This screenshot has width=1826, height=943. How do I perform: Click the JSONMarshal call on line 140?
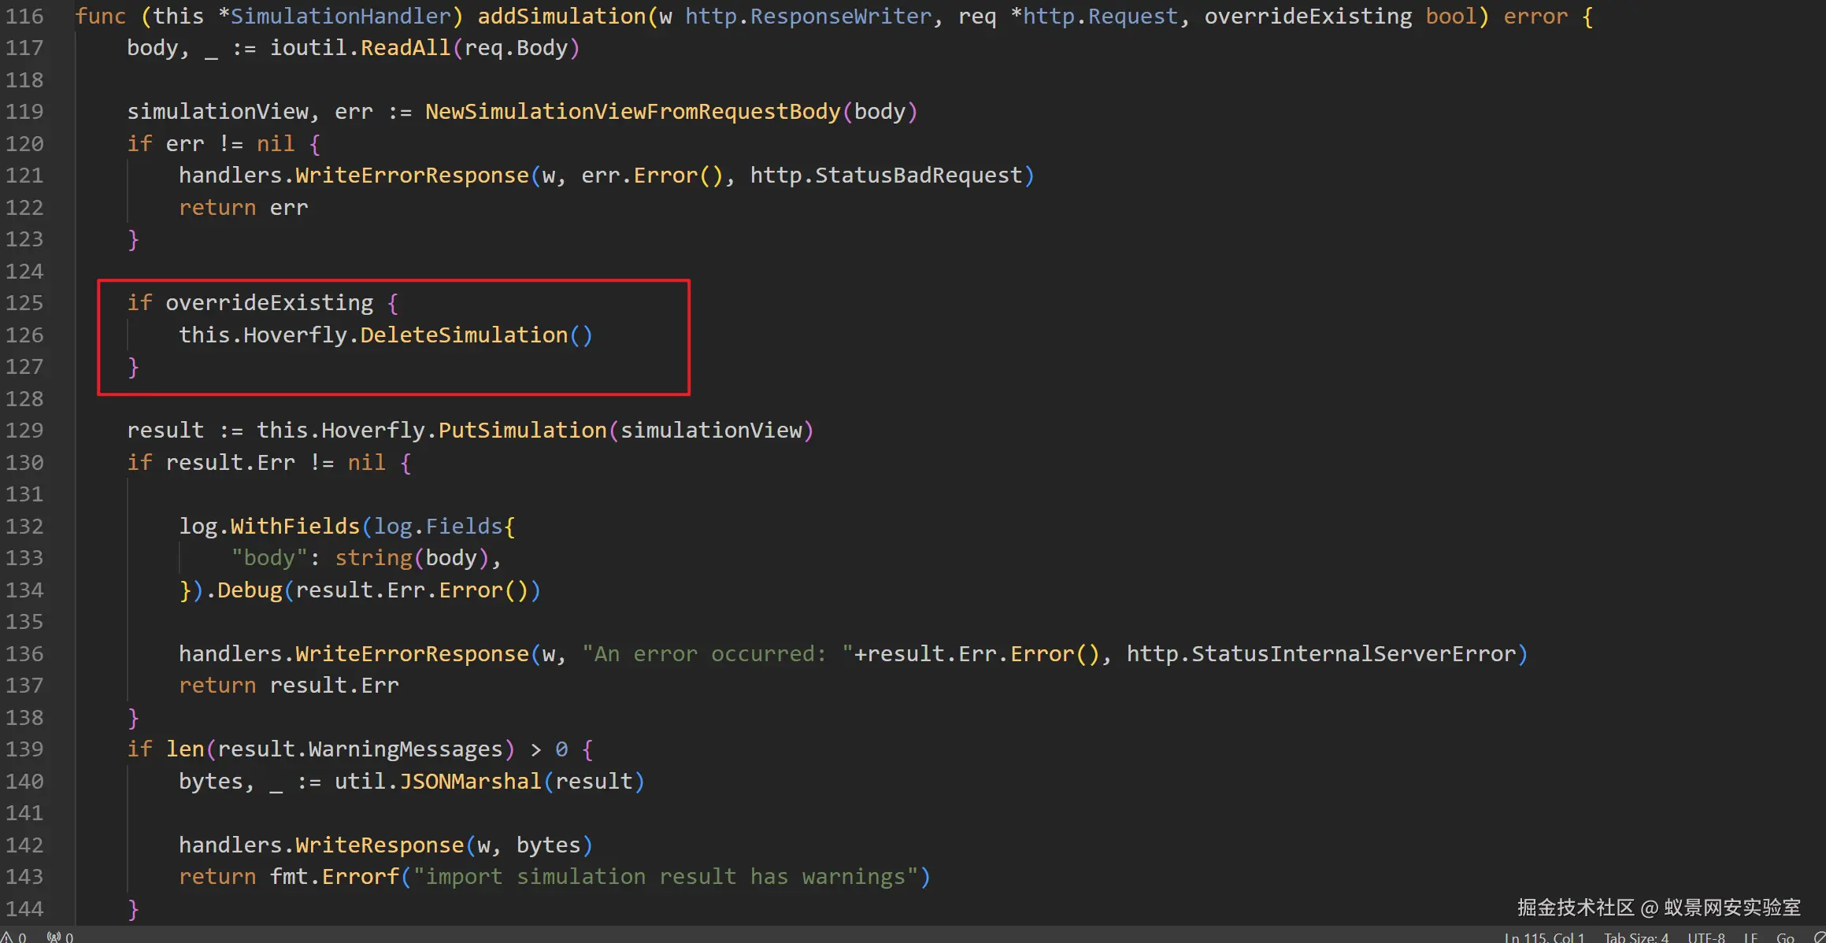470,782
